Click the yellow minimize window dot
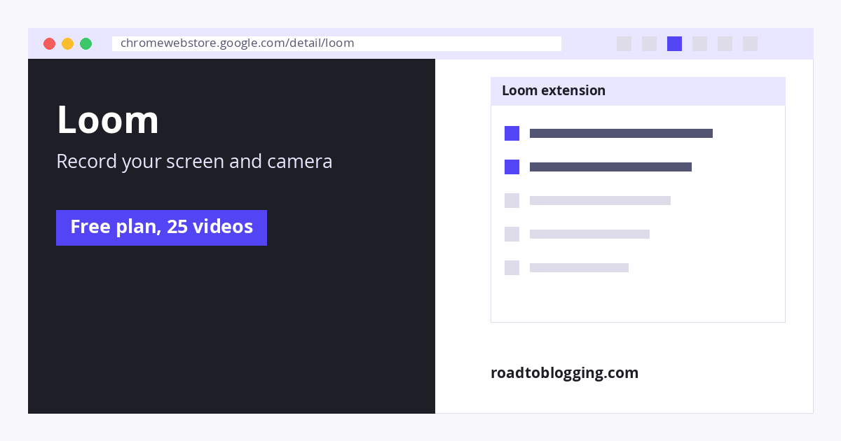 point(67,44)
